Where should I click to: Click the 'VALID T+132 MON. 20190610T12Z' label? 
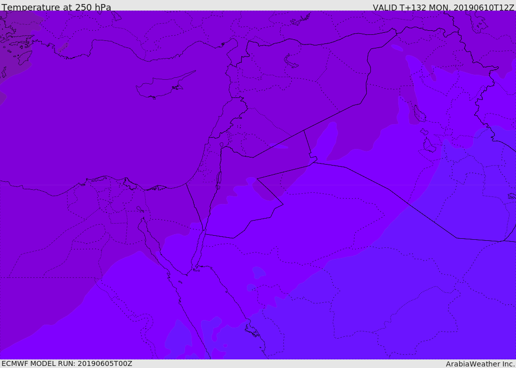(x=443, y=7)
